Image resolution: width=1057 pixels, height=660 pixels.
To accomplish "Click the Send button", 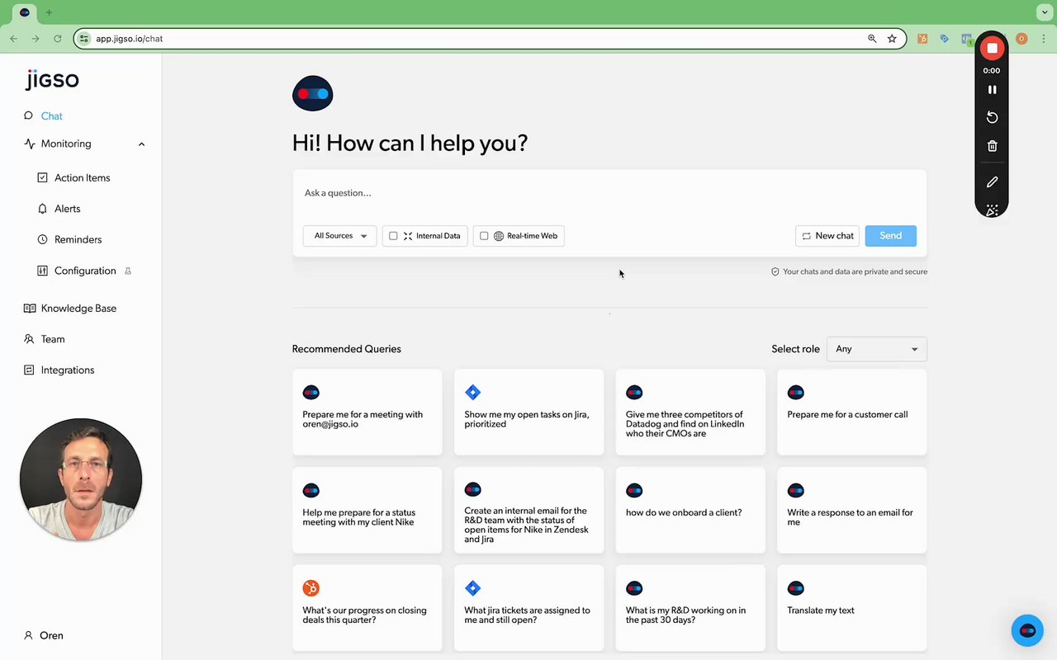I will tap(890, 236).
